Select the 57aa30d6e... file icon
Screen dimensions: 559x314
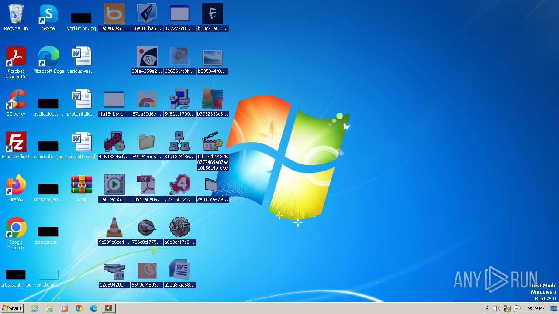147,99
